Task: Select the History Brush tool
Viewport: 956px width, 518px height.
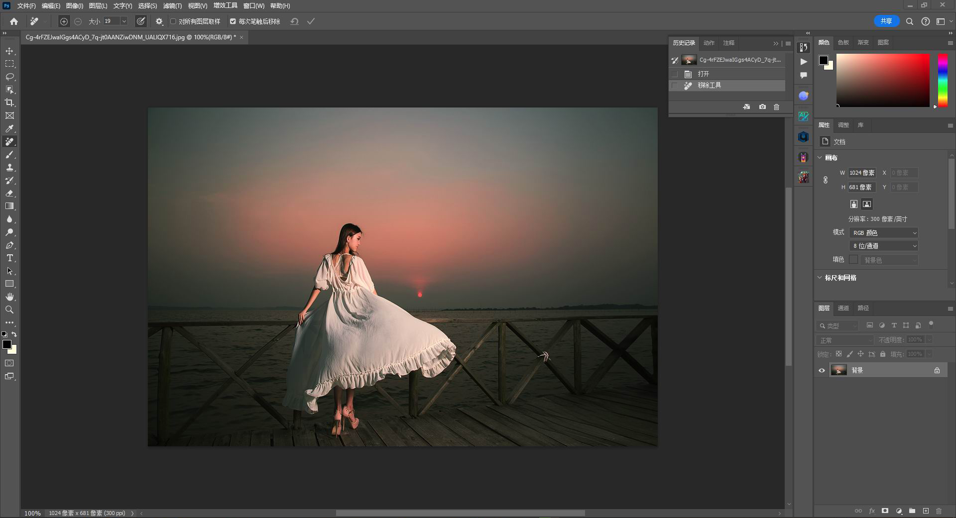Action: click(x=9, y=181)
